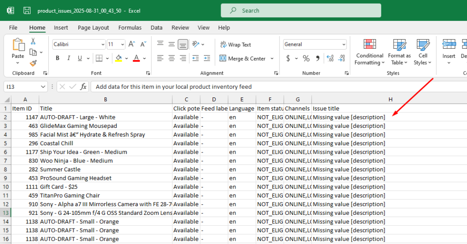467x244 pixels.
Task: Increase font size with larger A icon
Action: tap(132, 44)
